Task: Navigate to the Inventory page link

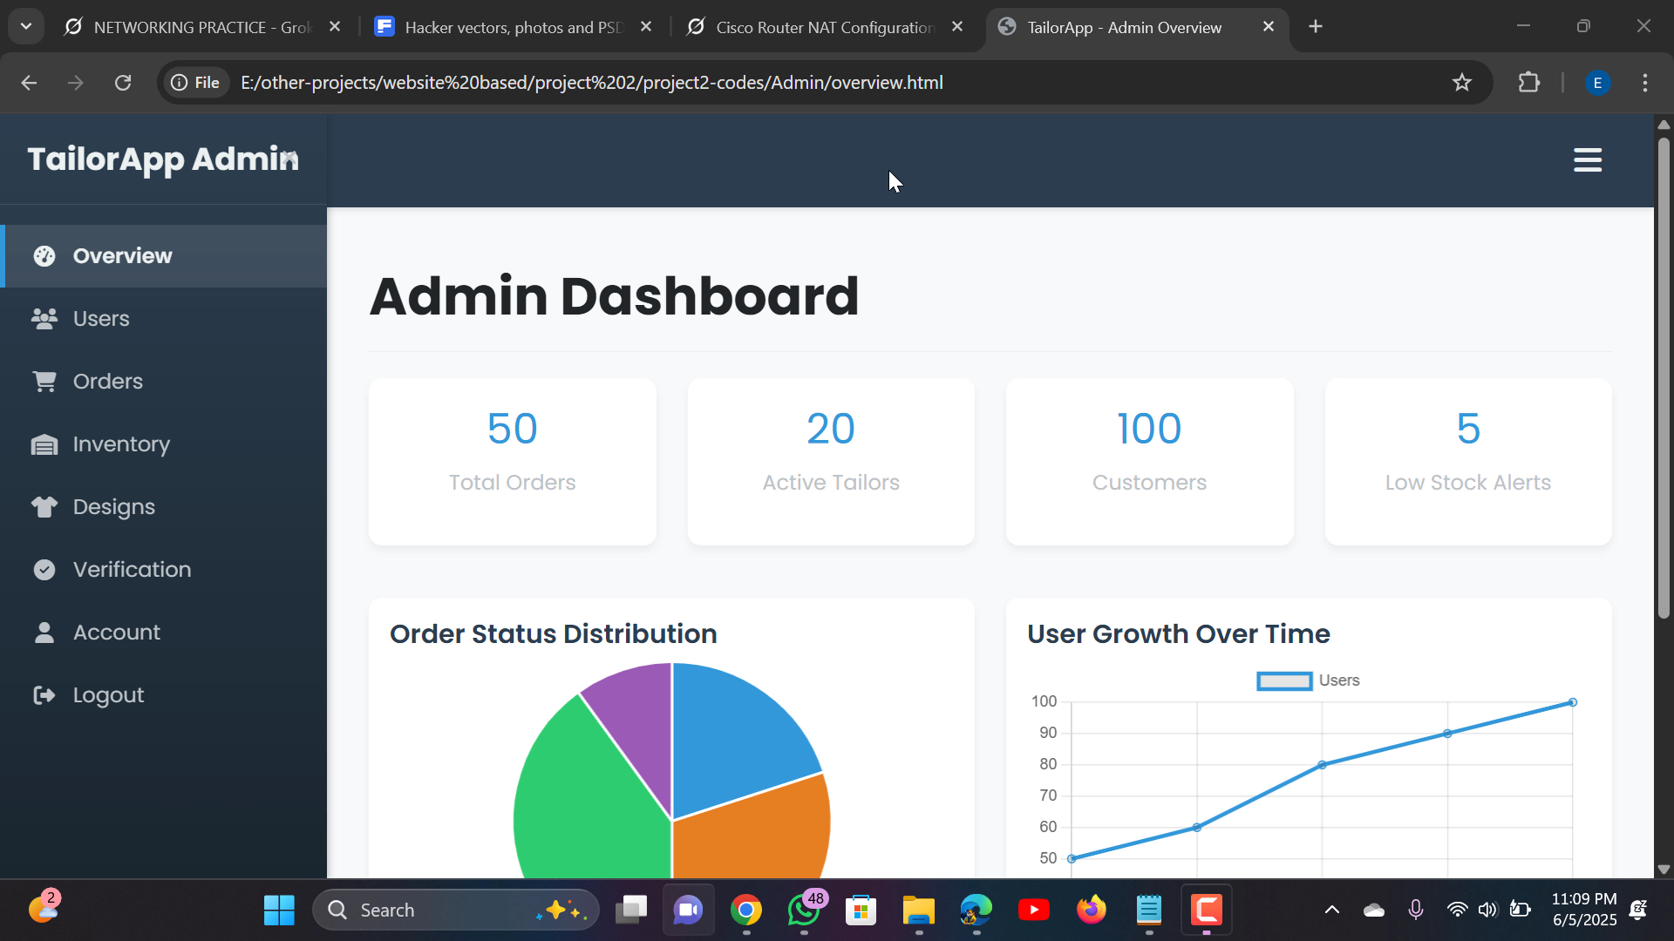Action: [x=164, y=444]
